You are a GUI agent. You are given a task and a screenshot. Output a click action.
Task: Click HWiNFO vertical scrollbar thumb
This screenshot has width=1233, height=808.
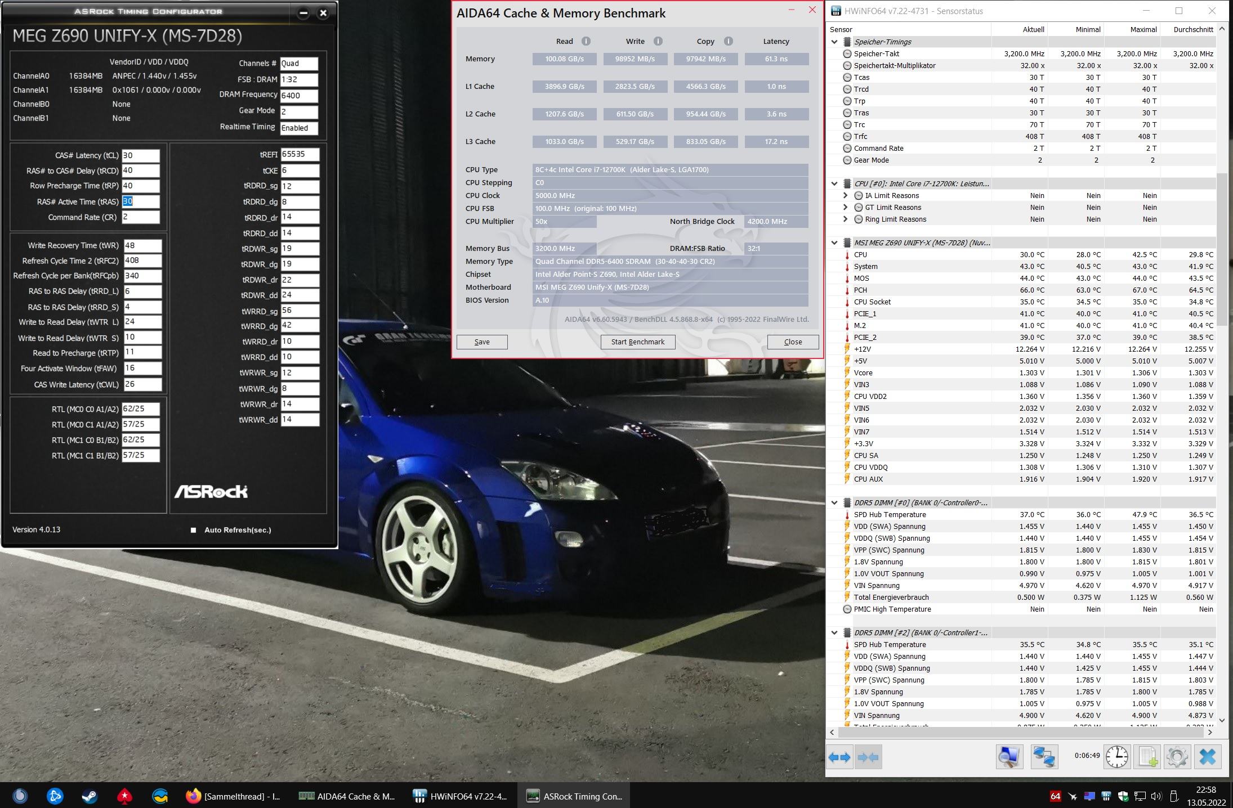(1222, 249)
